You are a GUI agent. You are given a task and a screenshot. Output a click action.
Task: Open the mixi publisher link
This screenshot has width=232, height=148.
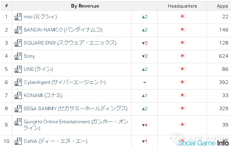[x=40, y=17]
